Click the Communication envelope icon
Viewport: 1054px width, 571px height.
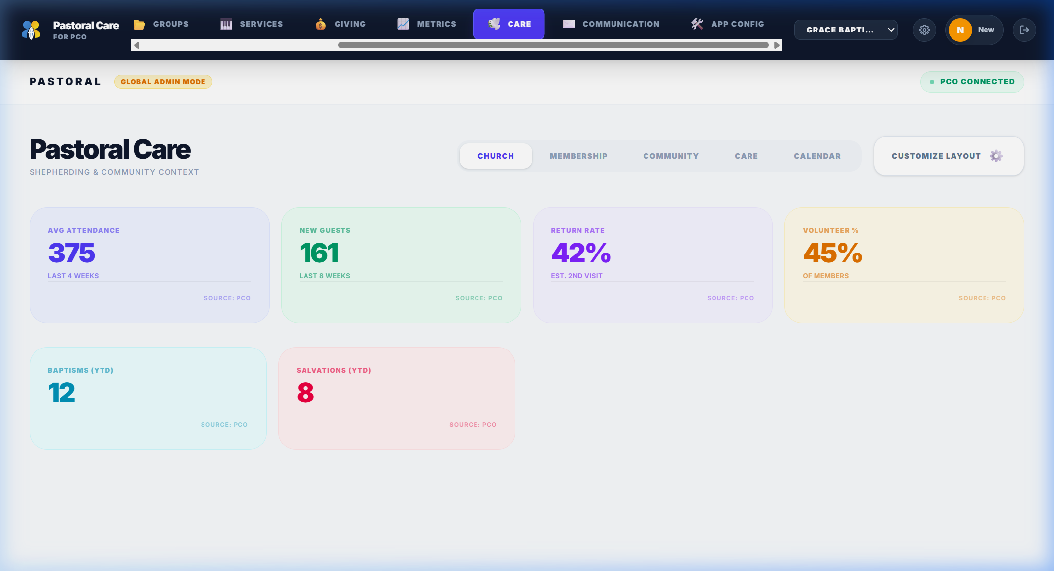pyautogui.click(x=569, y=24)
